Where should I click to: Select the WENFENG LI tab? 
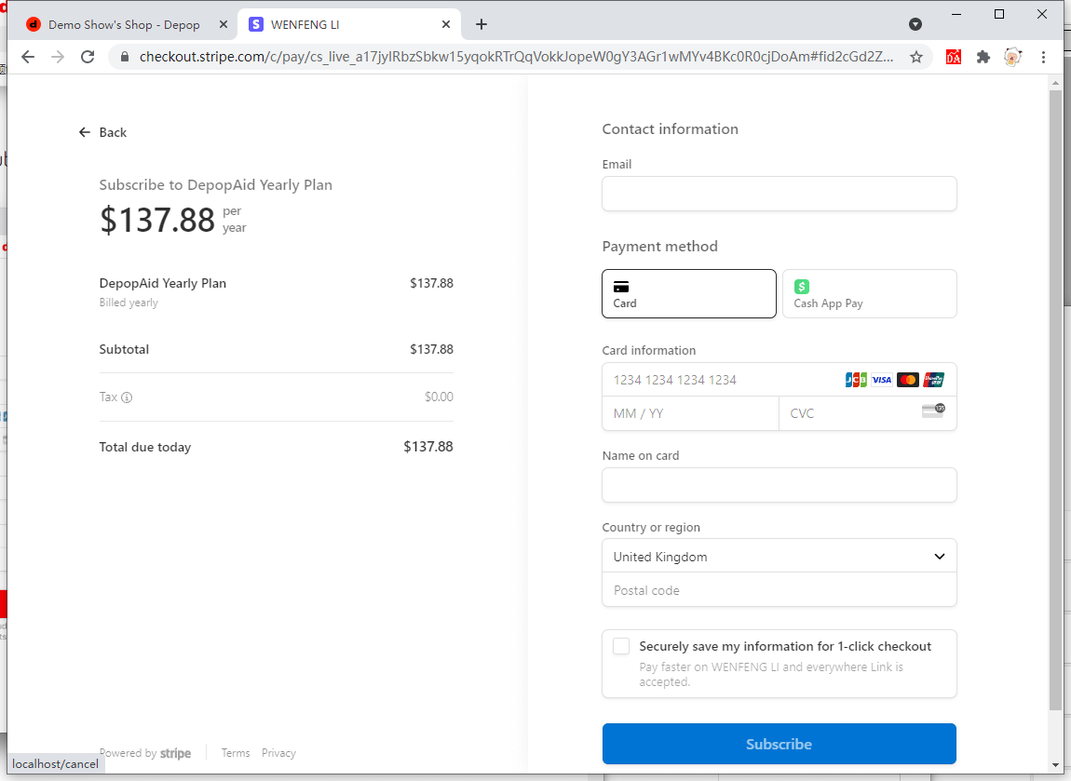348,24
